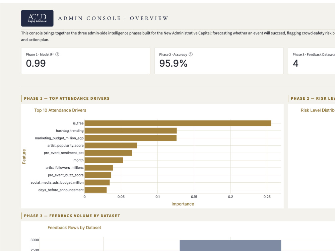
Task: Open help tooltip for Phase 1 Model R²
Action: [57, 55]
